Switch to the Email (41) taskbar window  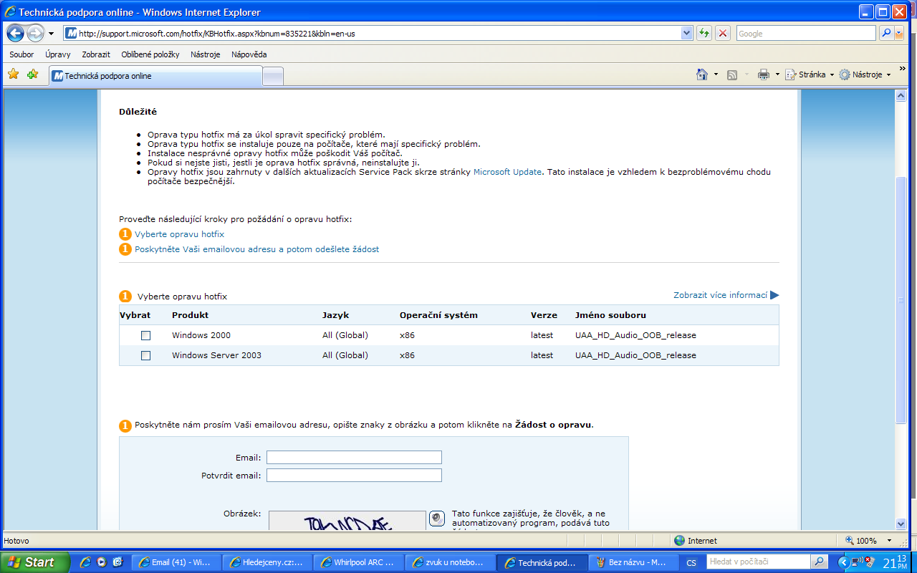click(x=178, y=562)
